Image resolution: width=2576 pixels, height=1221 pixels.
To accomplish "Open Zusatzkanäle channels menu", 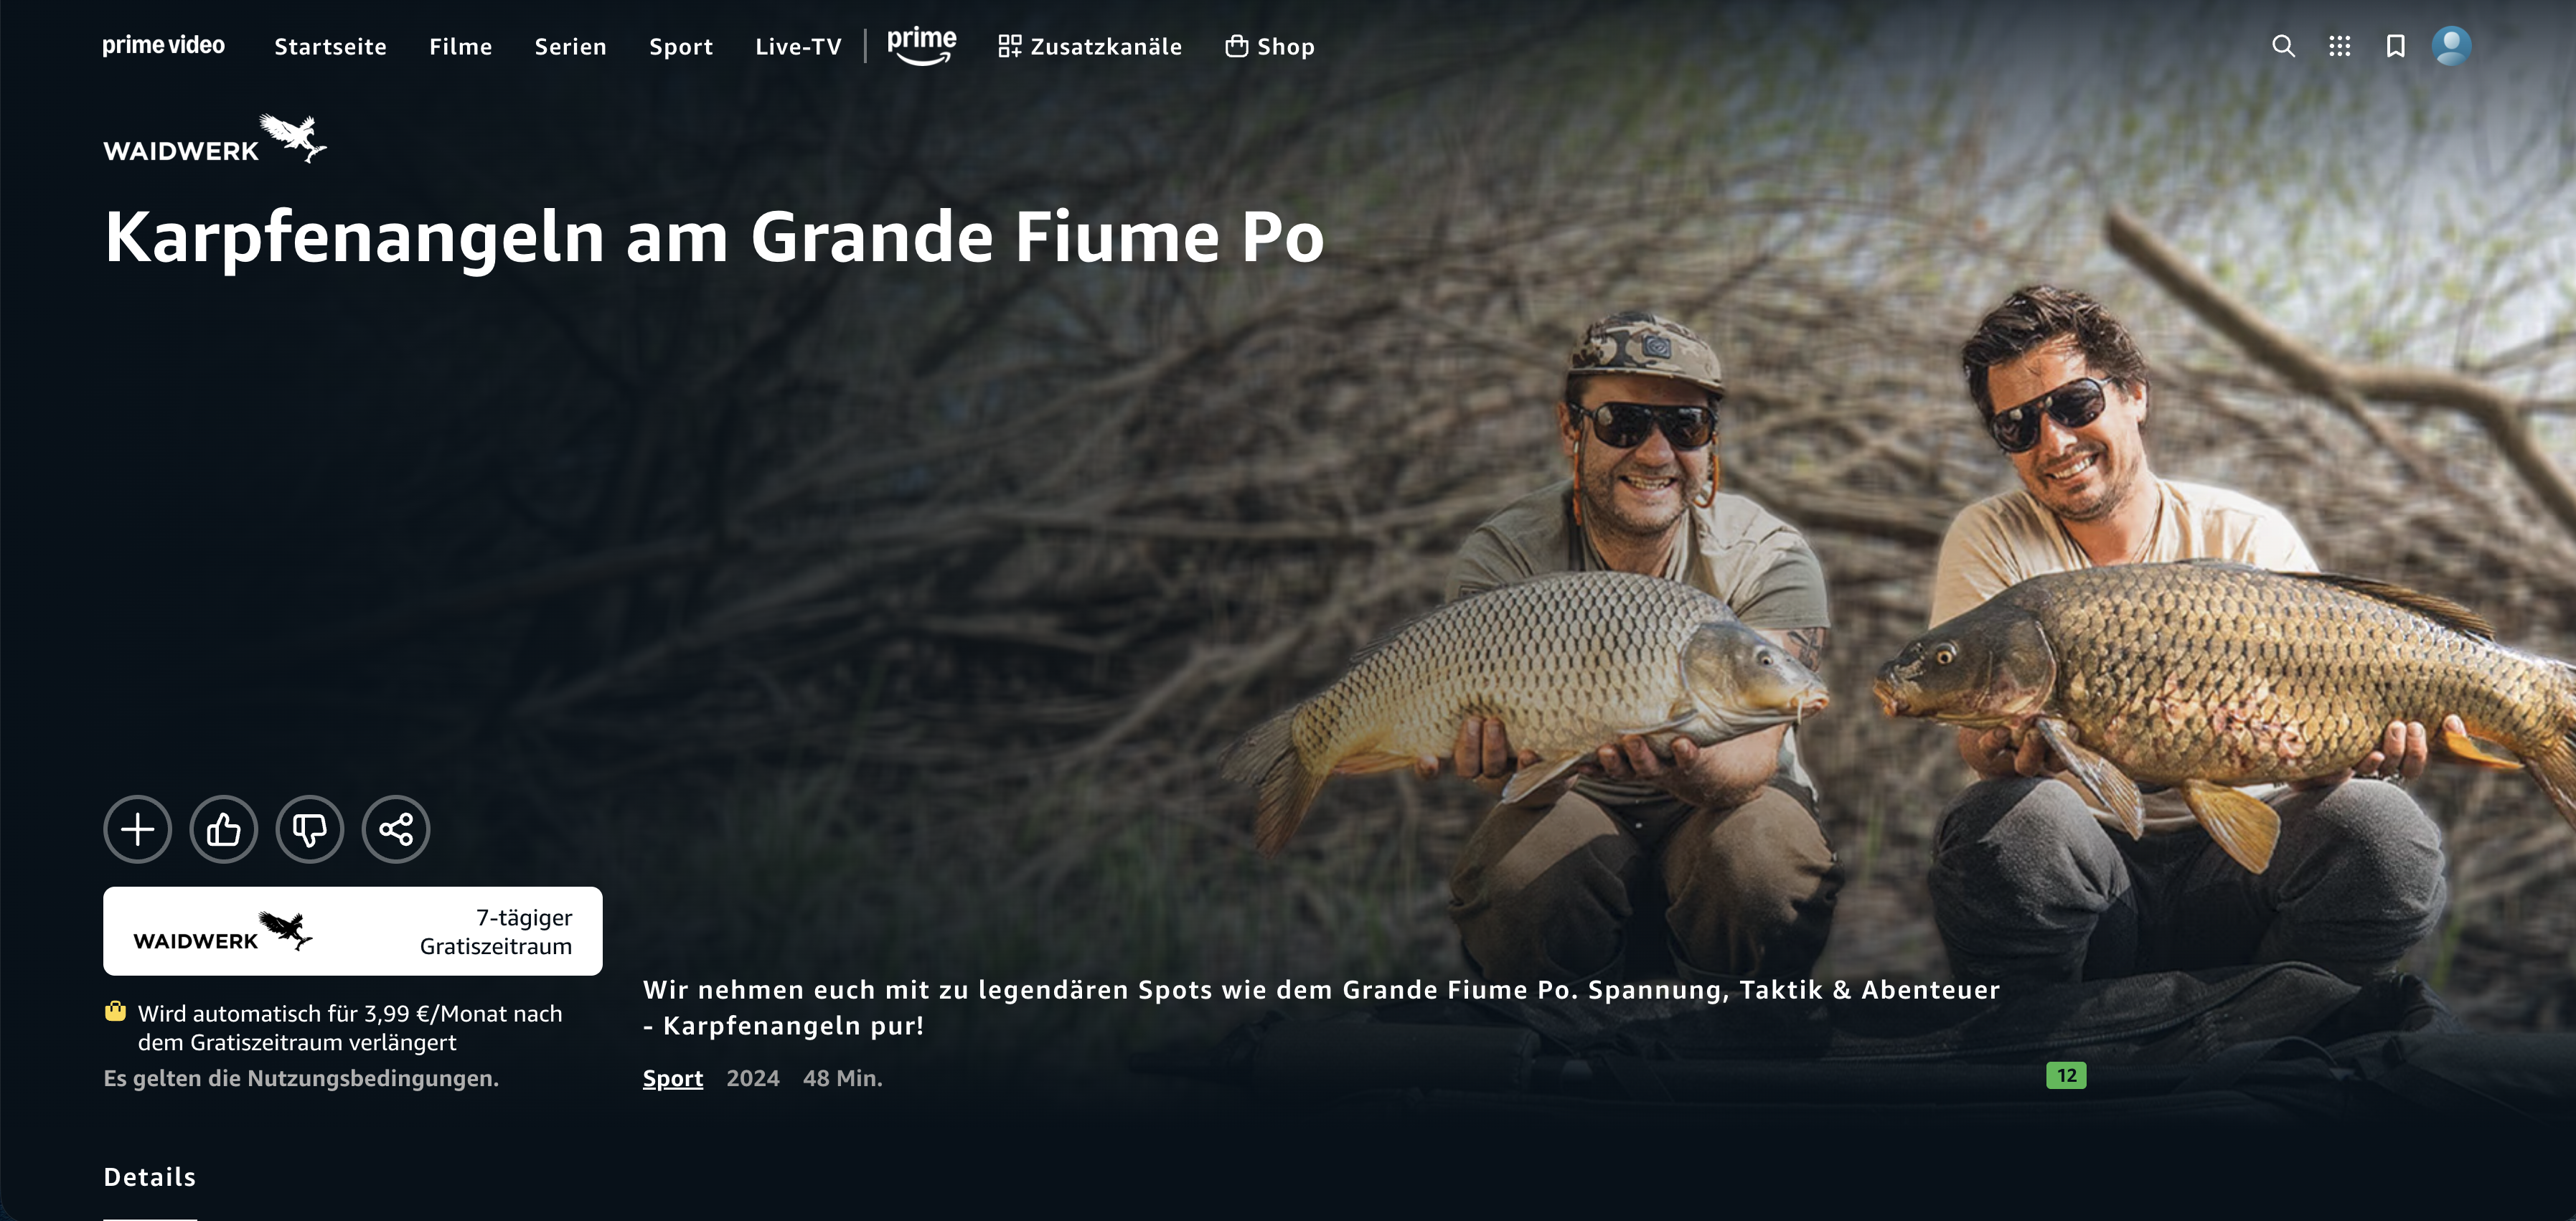I will click(1090, 47).
